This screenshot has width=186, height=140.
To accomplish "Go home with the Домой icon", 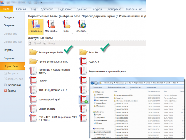I will [30, 43].
